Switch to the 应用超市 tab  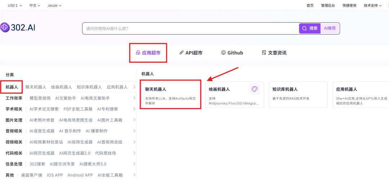(x=148, y=53)
